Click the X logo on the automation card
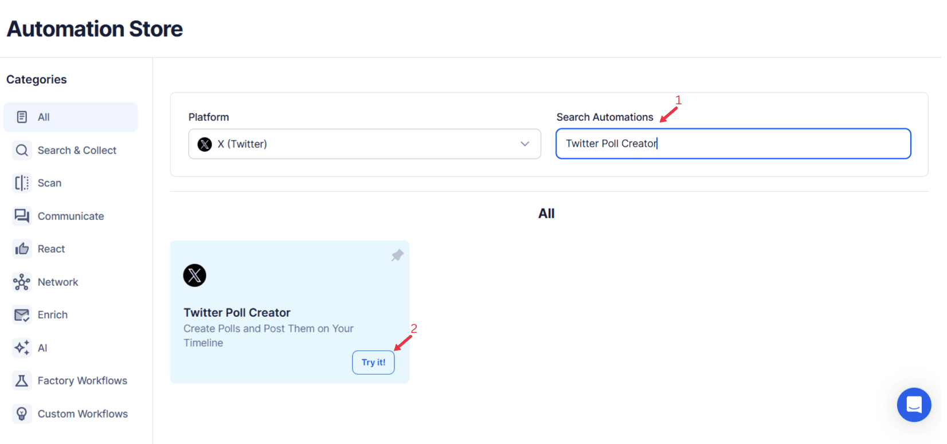 pos(194,275)
